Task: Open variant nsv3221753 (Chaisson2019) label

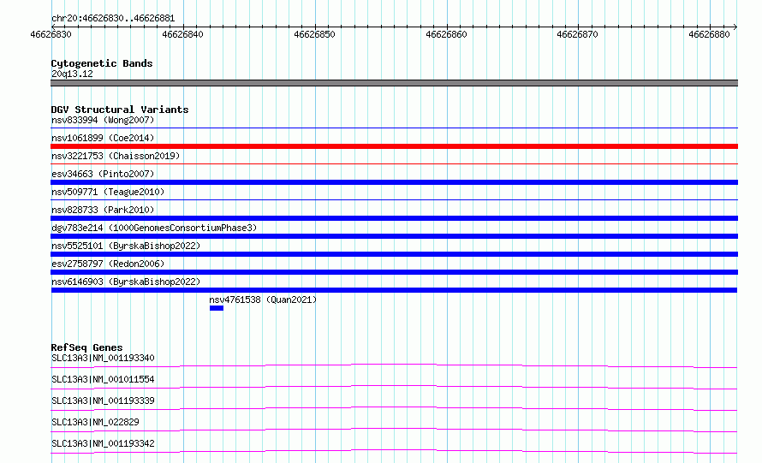Action: click(x=116, y=156)
